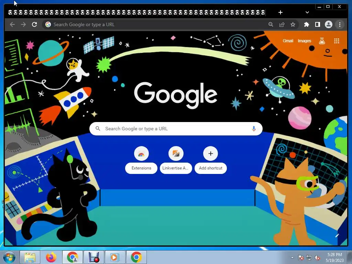Open the clock showing 5:28 PM
This screenshot has height=264, width=352.
click(334, 257)
